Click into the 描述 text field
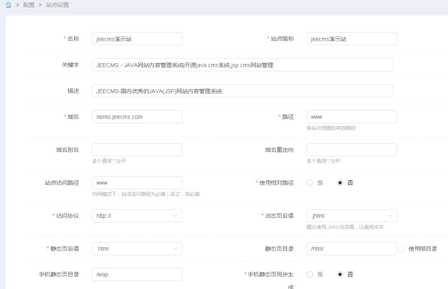Screen dimensions: 448x289 tap(243, 91)
